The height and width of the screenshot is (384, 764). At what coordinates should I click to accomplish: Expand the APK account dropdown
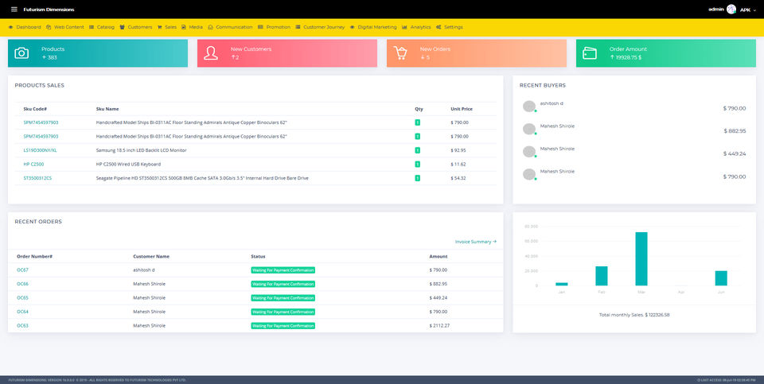click(x=748, y=10)
